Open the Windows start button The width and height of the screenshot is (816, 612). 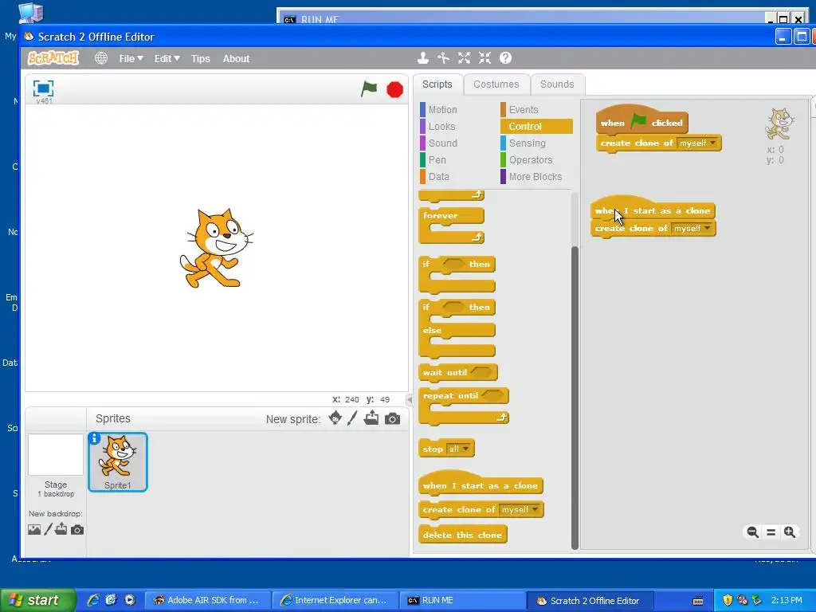pos(37,600)
